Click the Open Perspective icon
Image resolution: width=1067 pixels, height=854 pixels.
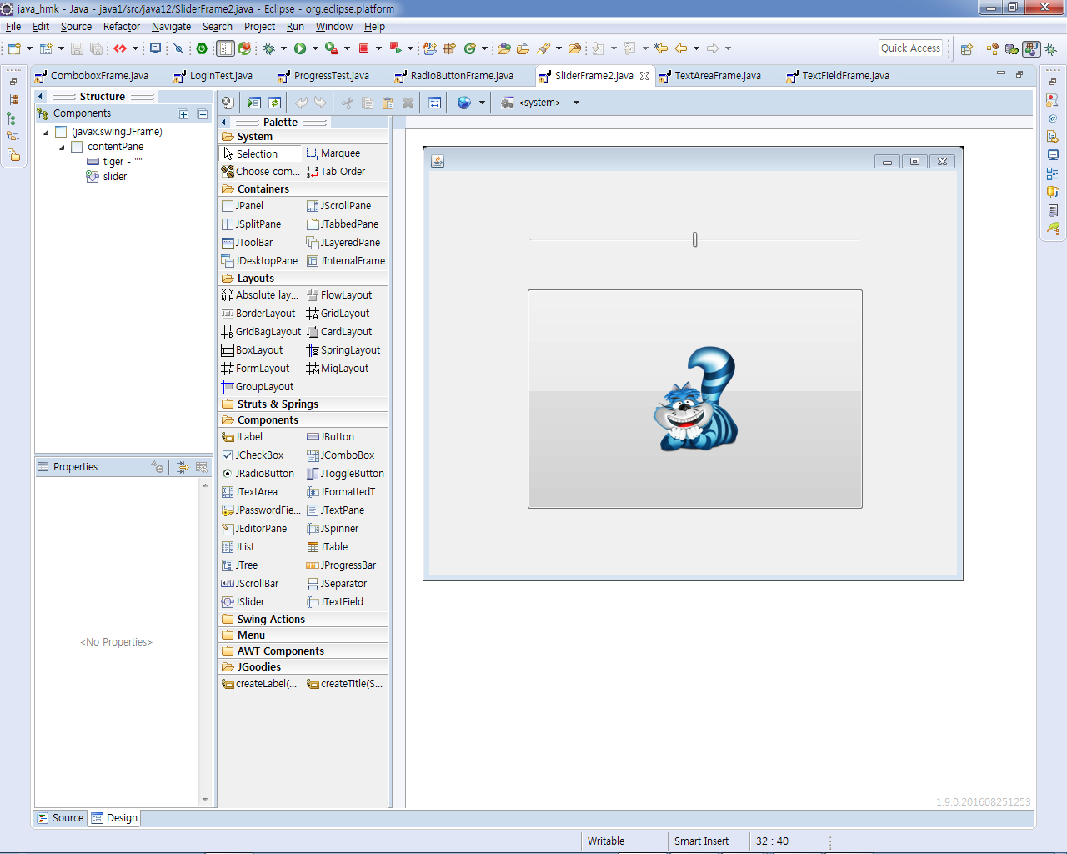tap(967, 48)
